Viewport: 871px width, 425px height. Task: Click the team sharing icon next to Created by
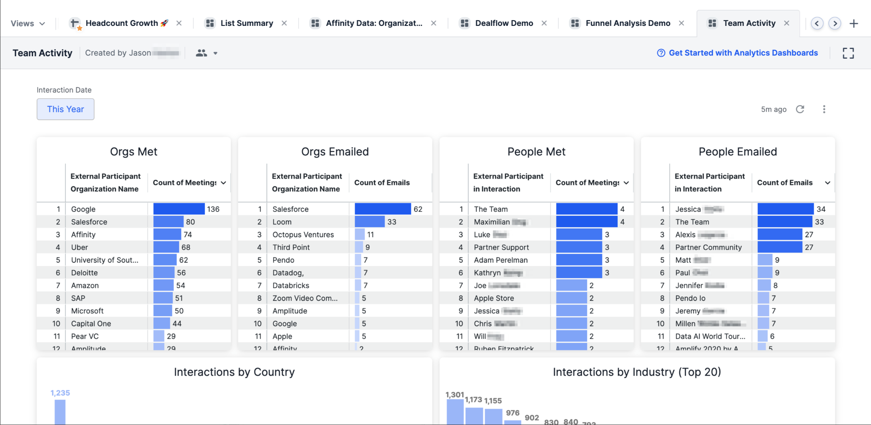[201, 53]
